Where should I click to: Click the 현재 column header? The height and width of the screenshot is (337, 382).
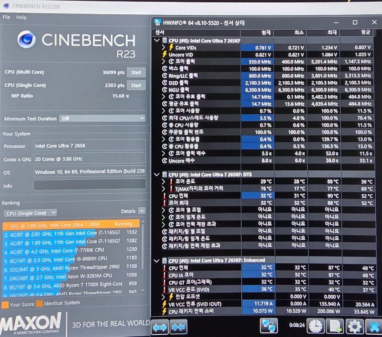(x=257, y=32)
